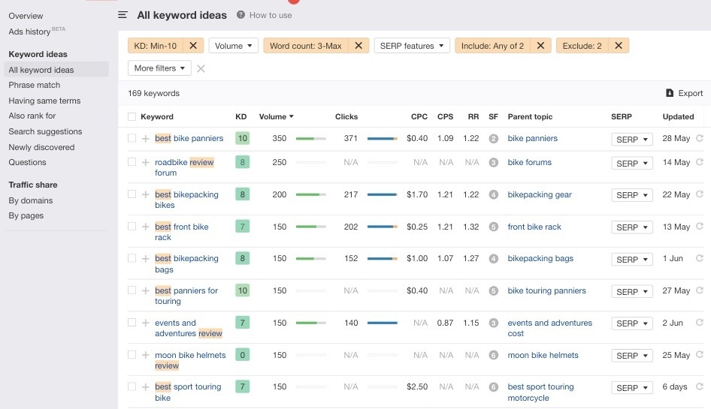Tick the select-all keywords checkbox
Viewport: 711px width, 409px height.
point(132,117)
